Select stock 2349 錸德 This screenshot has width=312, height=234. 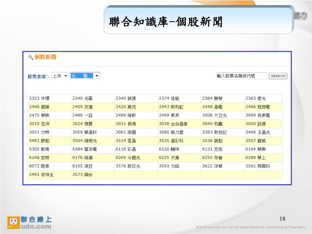126,98
